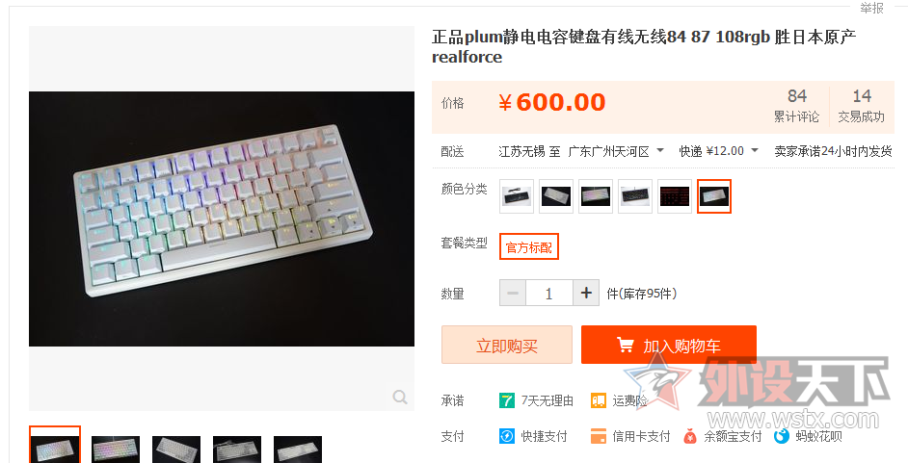The image size is (908, 463).
Task: Click the 立即购买 buy now button
Action: pyautogui.click(x=507, y=345)
